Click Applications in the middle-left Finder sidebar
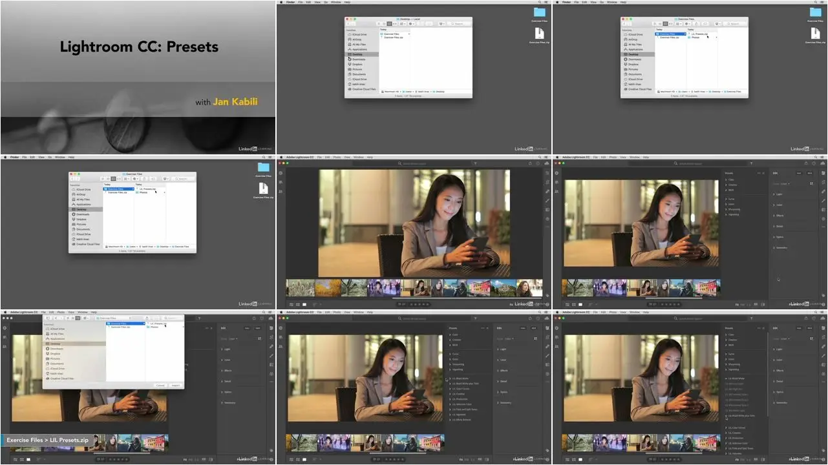 [x=84, y=204]
